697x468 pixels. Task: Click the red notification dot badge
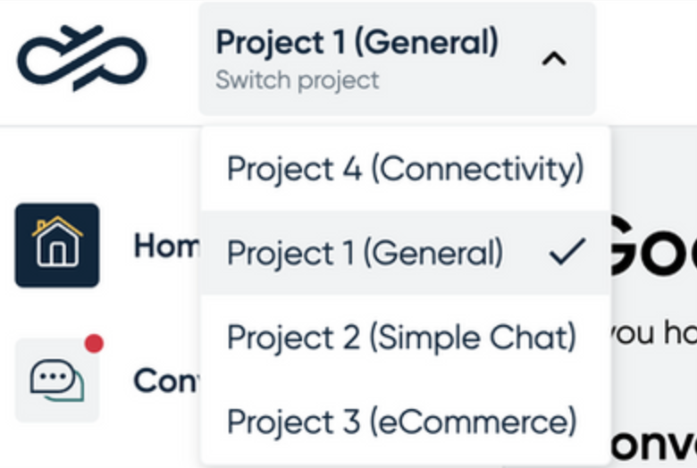(94, 344)
